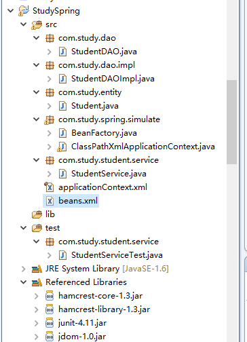Collapse the com.study.dao.impl package
This screenshot has height=342, width=247.
(37, 65)
